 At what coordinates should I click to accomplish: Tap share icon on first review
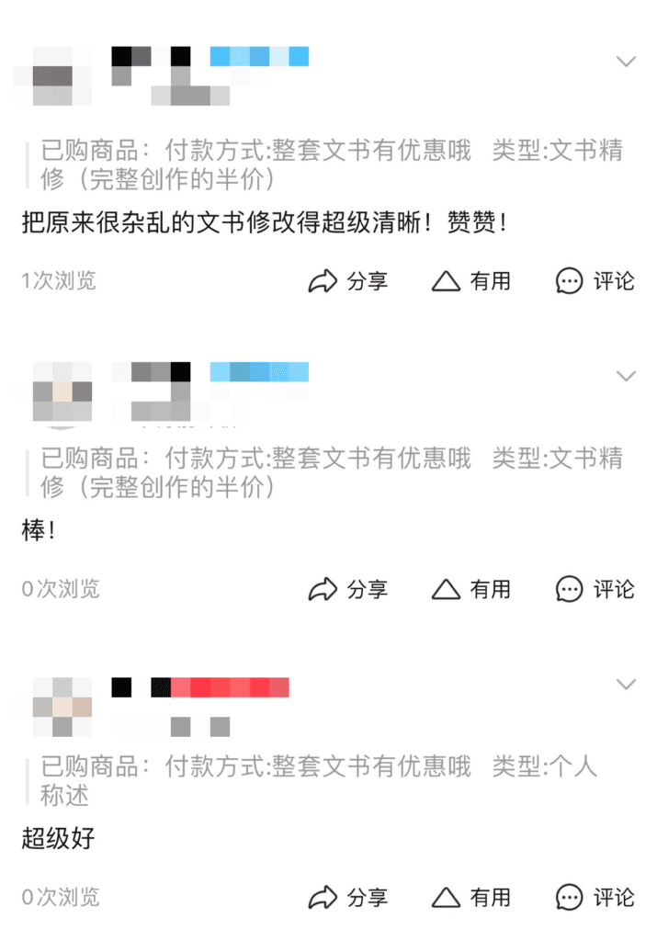(323, 281)
